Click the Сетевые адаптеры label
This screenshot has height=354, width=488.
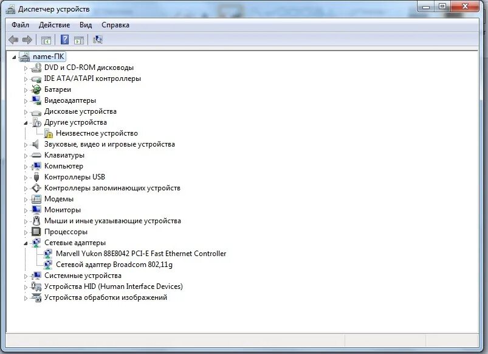[75, 243]
